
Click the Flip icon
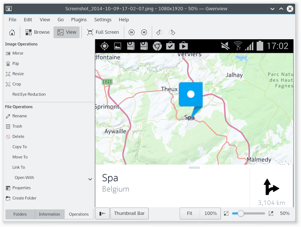pos(8,63)
